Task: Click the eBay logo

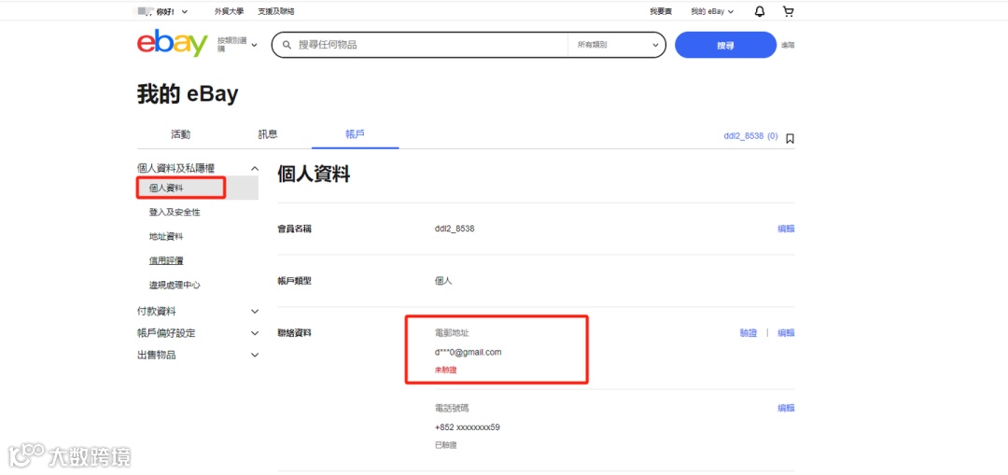Action: 173,45
